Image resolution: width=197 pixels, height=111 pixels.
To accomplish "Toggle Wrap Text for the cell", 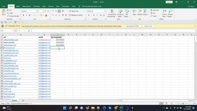I will (74, 11).
